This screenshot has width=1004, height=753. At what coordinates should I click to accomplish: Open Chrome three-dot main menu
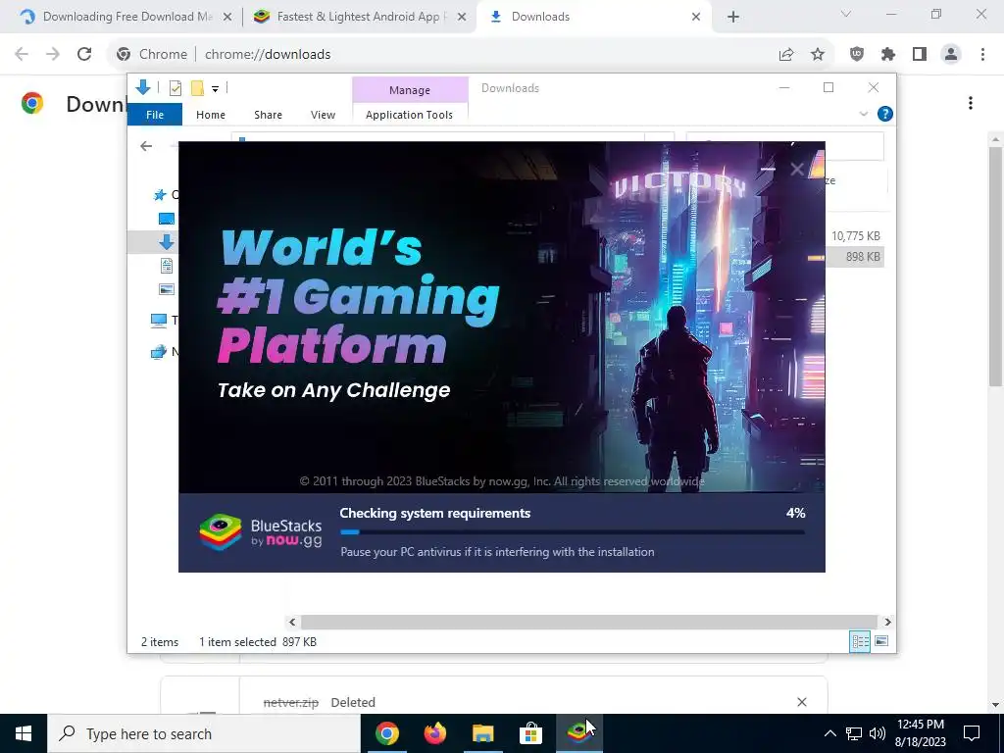tap(982, 55)
